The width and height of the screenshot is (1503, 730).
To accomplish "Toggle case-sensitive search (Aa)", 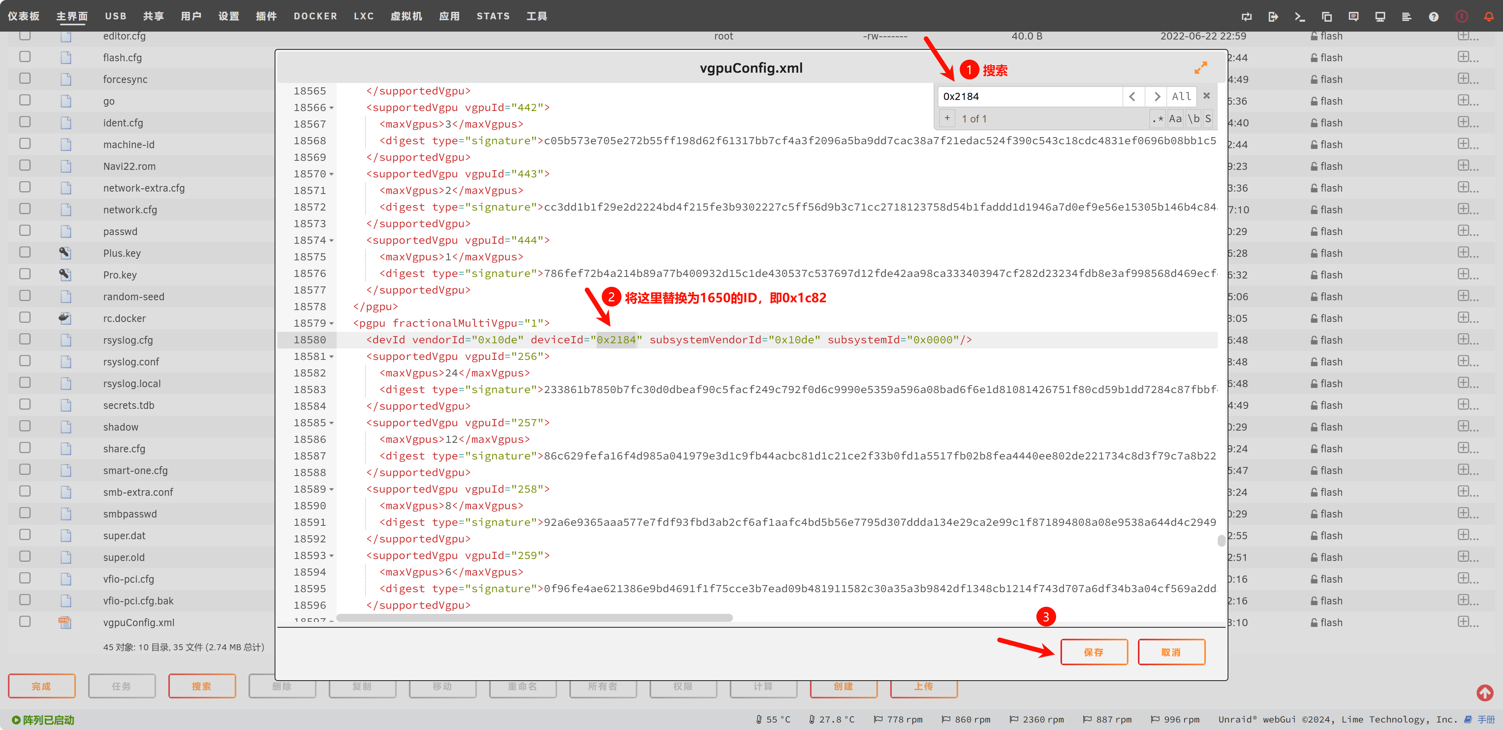I will tap(1175, 119).
